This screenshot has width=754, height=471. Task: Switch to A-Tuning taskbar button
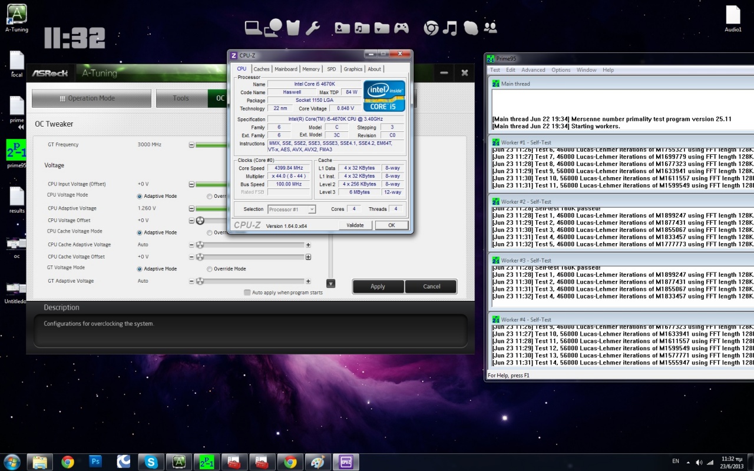[179, 462]
